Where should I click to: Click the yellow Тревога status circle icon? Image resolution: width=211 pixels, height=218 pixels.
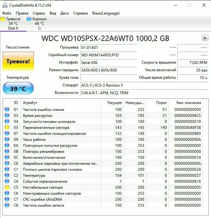point(3,19)
